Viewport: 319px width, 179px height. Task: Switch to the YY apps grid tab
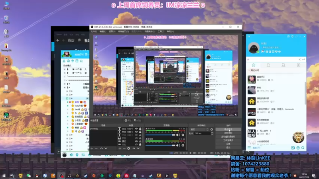pyautogui.click(x=298, y=65)
